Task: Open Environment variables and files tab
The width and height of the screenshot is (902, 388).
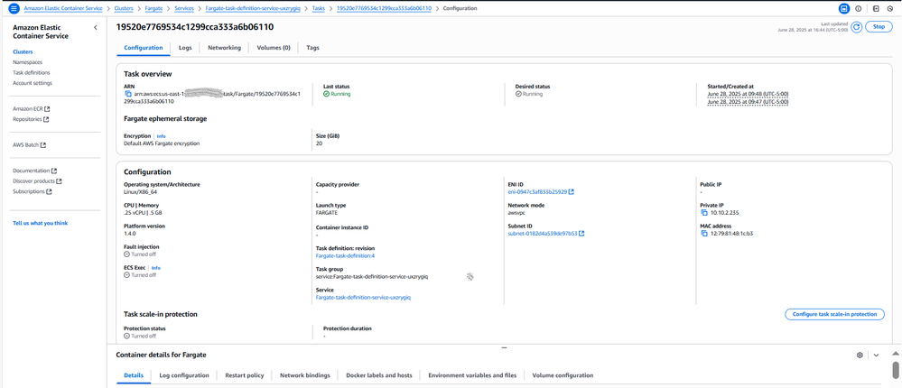Action: 472,375
